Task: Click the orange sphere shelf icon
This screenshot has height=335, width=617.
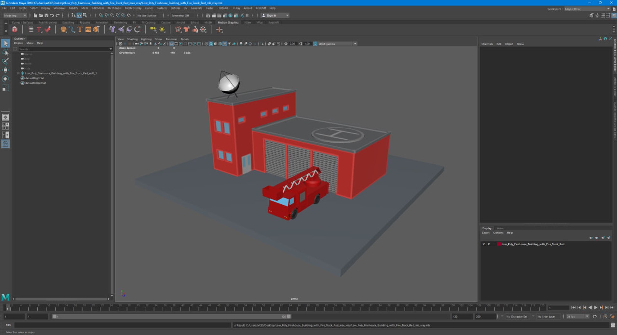Action: click(x=64, y=30)
